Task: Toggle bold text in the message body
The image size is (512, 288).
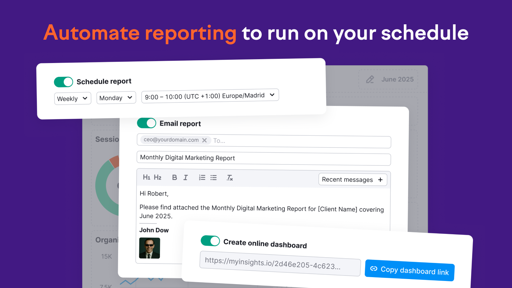Action: tap(174, 177)
